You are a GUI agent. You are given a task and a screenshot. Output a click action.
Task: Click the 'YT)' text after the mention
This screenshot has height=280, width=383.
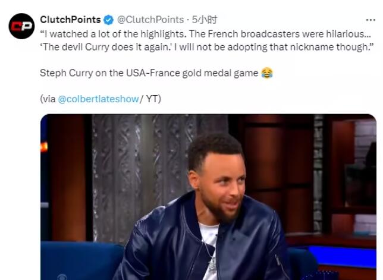click(x=153, y=99)
